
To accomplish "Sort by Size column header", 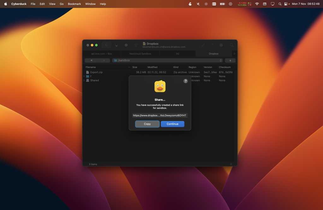I will point(139,67).
